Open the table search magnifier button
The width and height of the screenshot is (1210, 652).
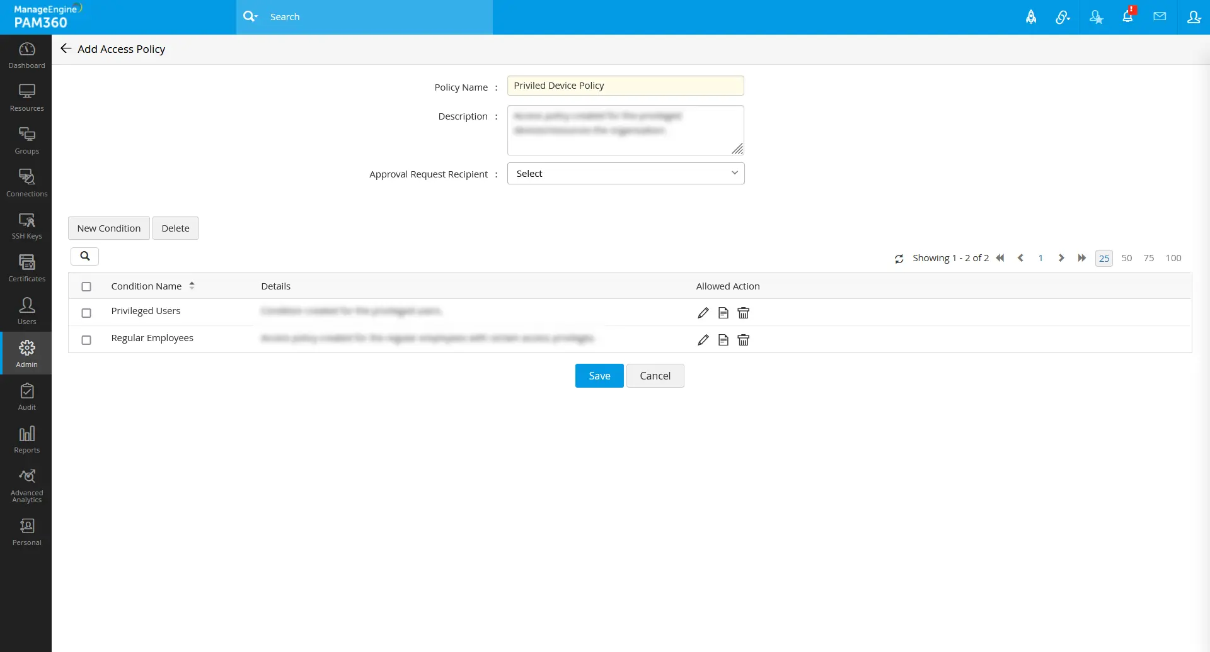tap(85, 256)
